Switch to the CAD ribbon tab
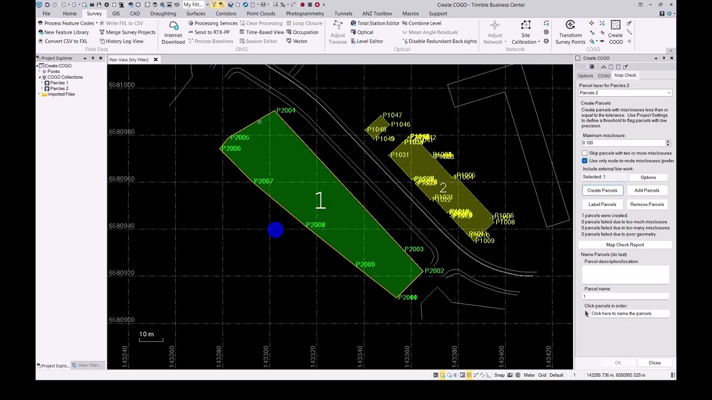The width and height of the screenshot is (712, 400). 135,13
